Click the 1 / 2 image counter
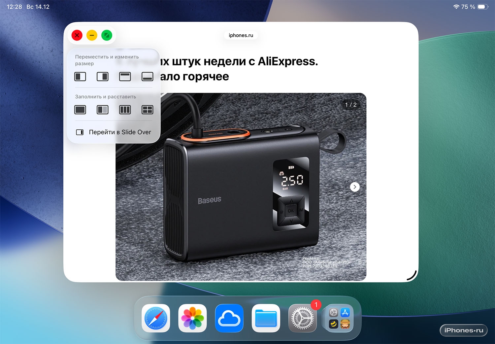The height and width of the screenshot is (344, 495). click(351, 105)
